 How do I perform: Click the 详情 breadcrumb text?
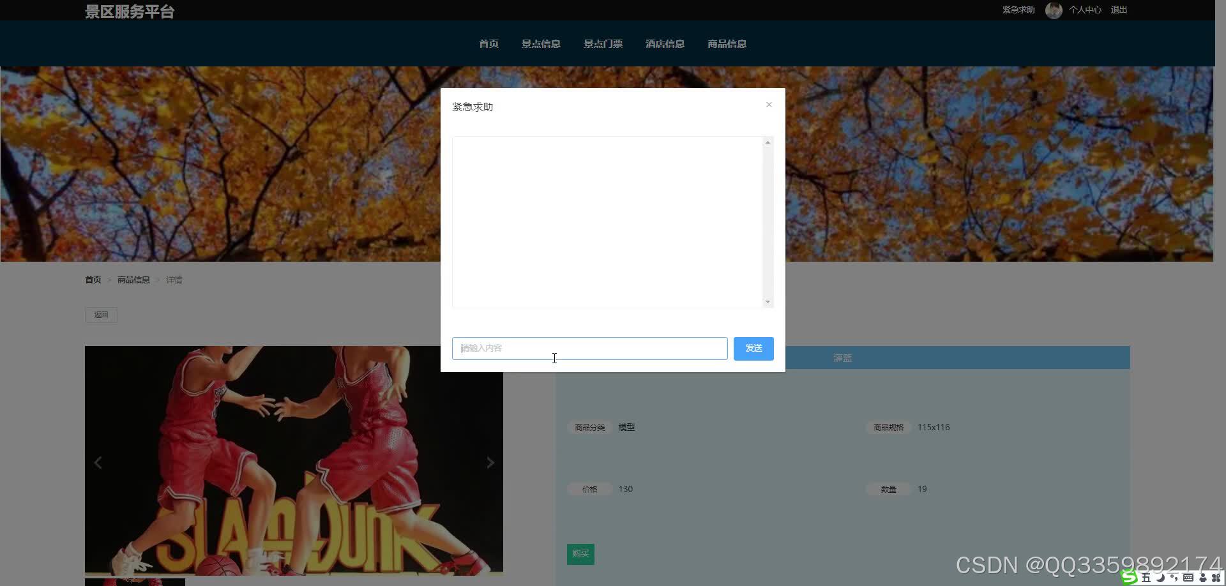[x=174, y=280]
